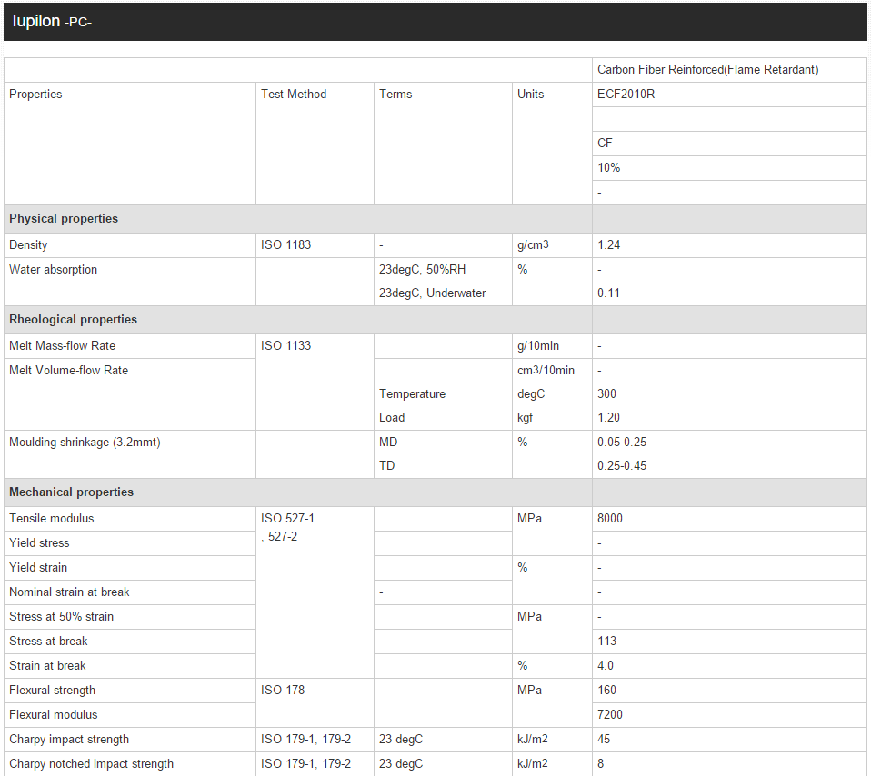Viewport: 871px width, 776px height.
Task: Click the Nominal strain at break label
Action: coord(69,592)
